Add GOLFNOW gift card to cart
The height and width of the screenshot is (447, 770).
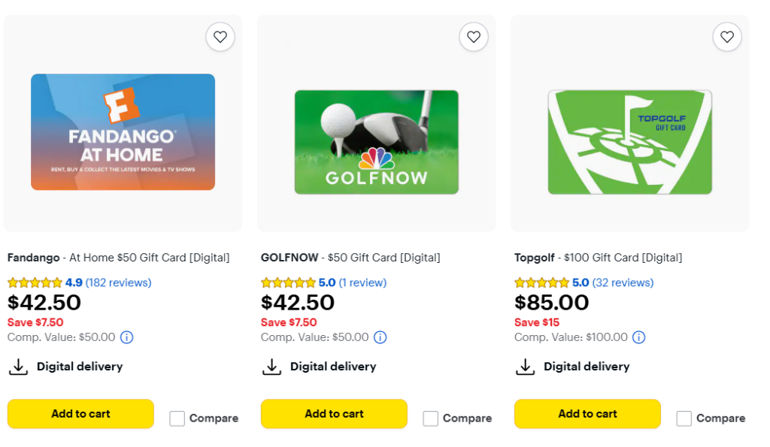(x=334, y=414)
